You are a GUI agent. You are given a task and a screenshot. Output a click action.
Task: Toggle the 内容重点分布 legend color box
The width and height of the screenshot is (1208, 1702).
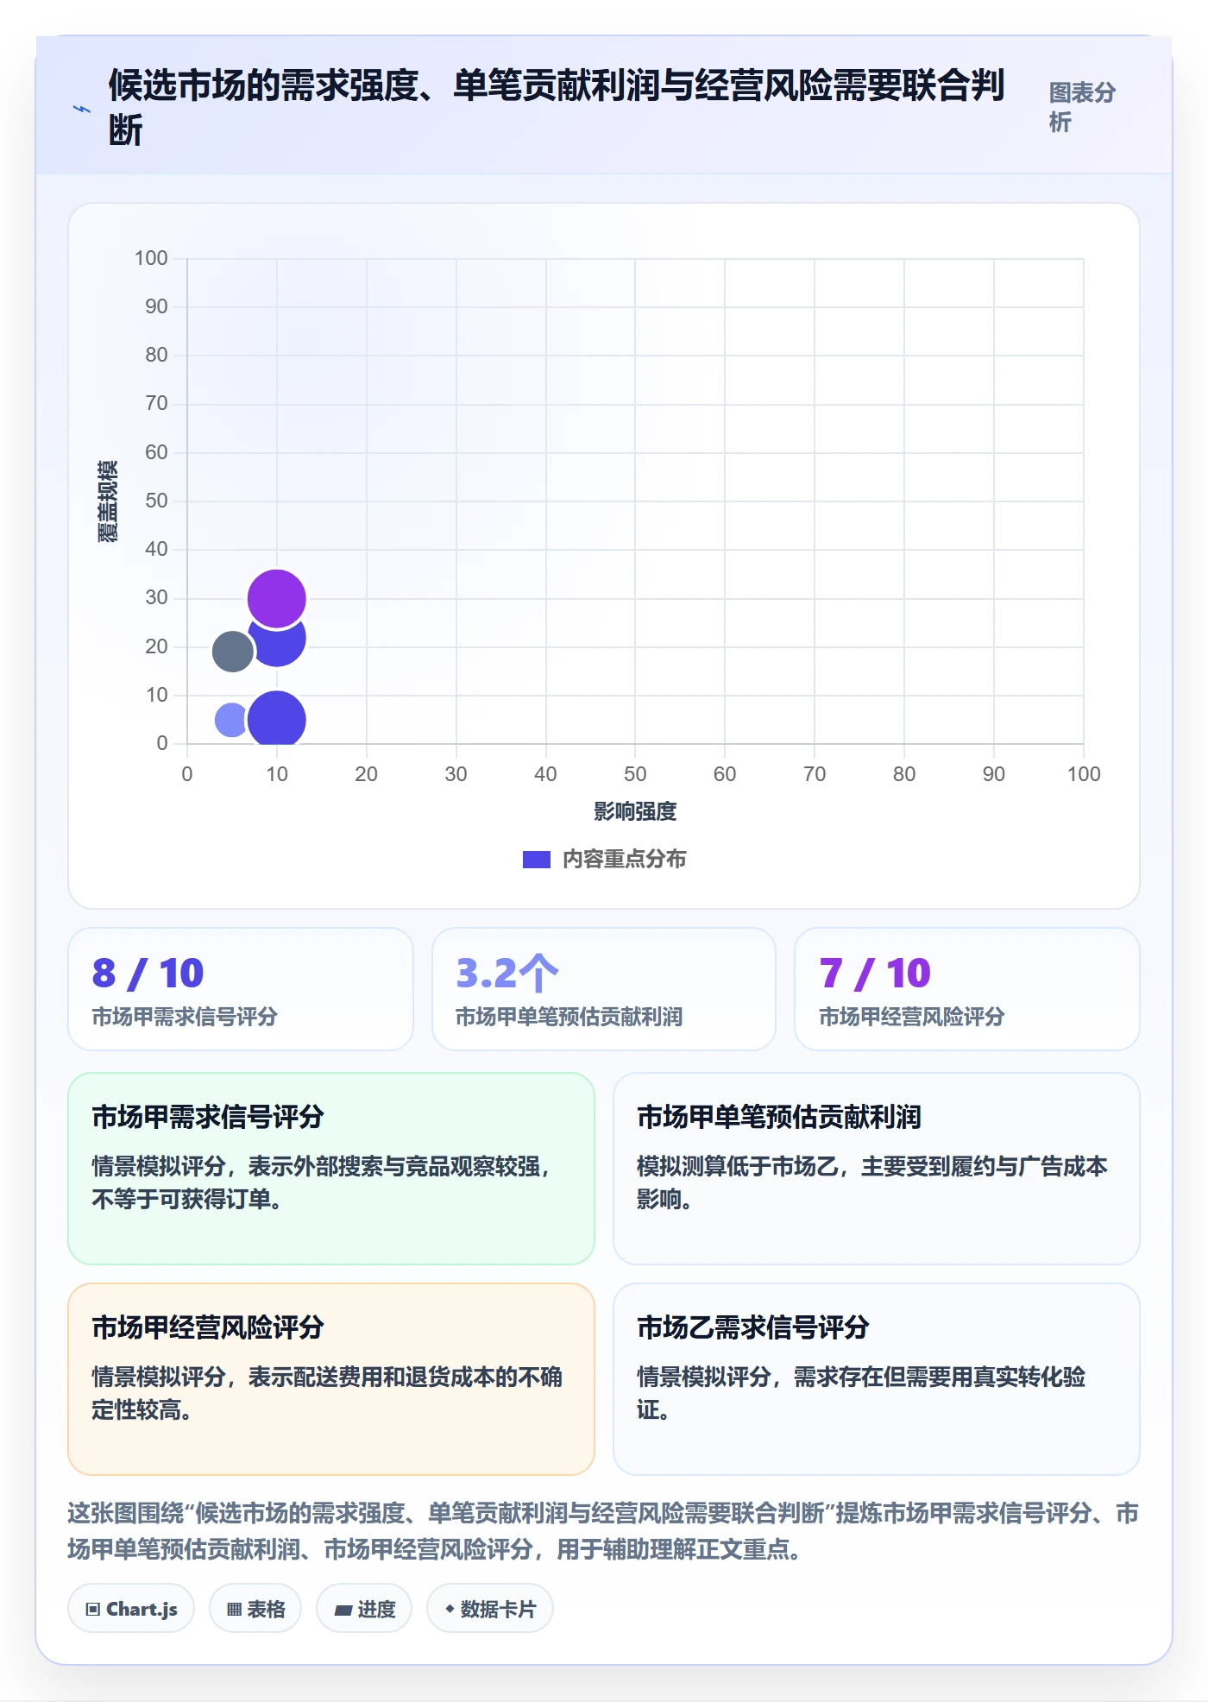click(536, 860)
